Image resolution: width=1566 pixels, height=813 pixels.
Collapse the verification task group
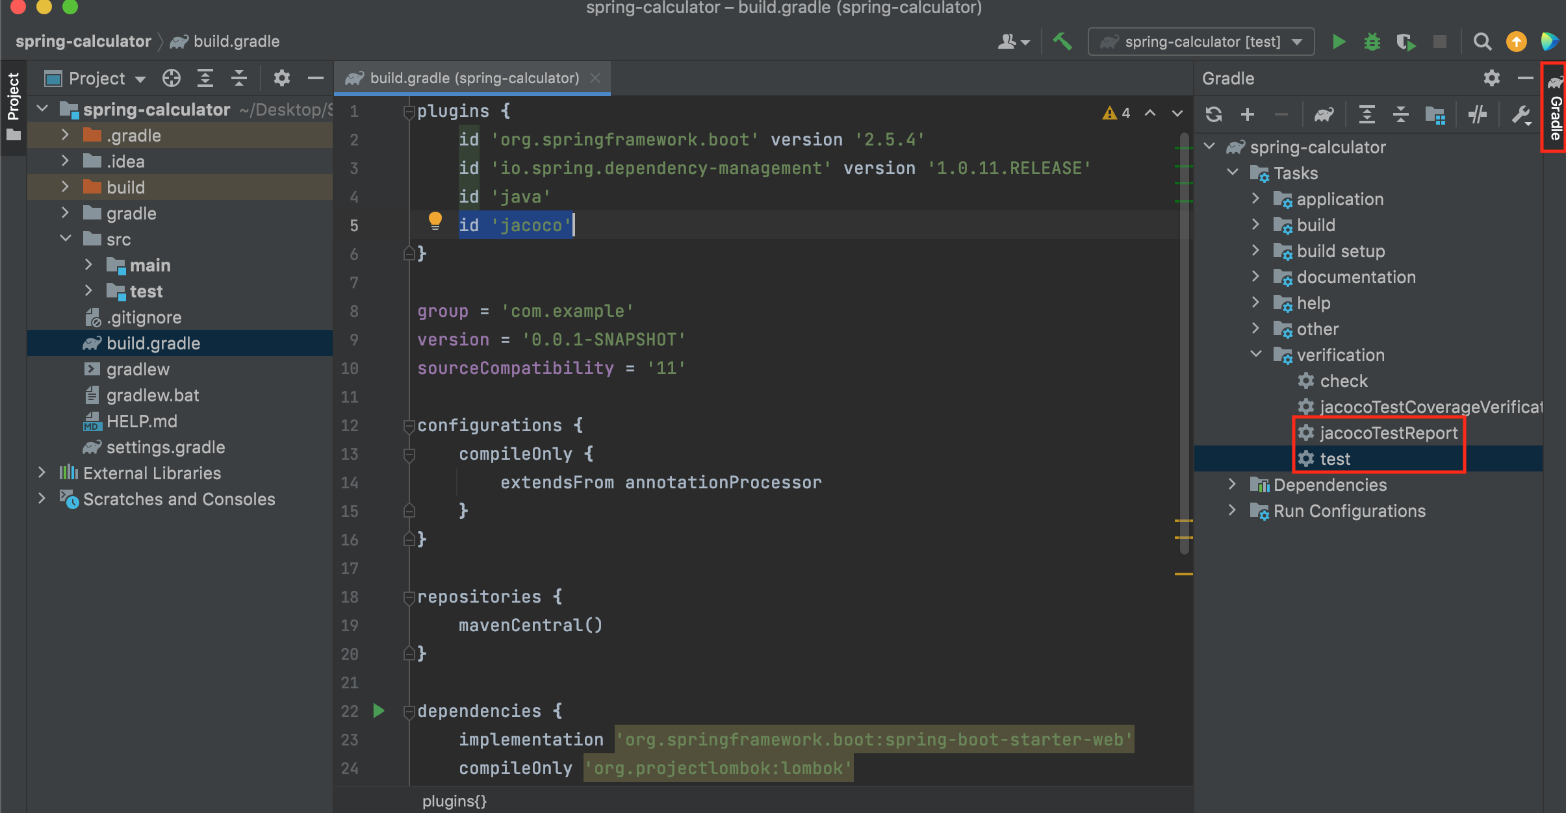1256,355
